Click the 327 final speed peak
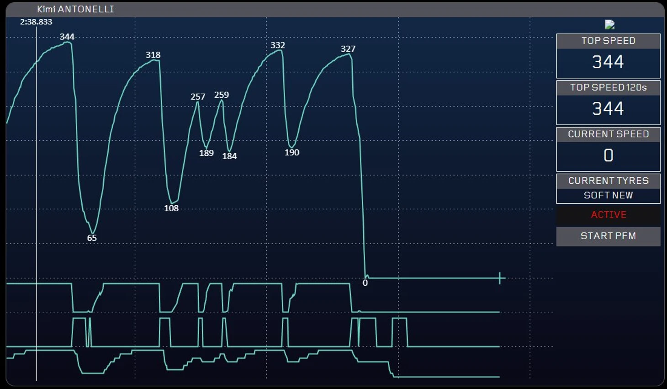This screenshot has width=667, height=389. [348, 49]
